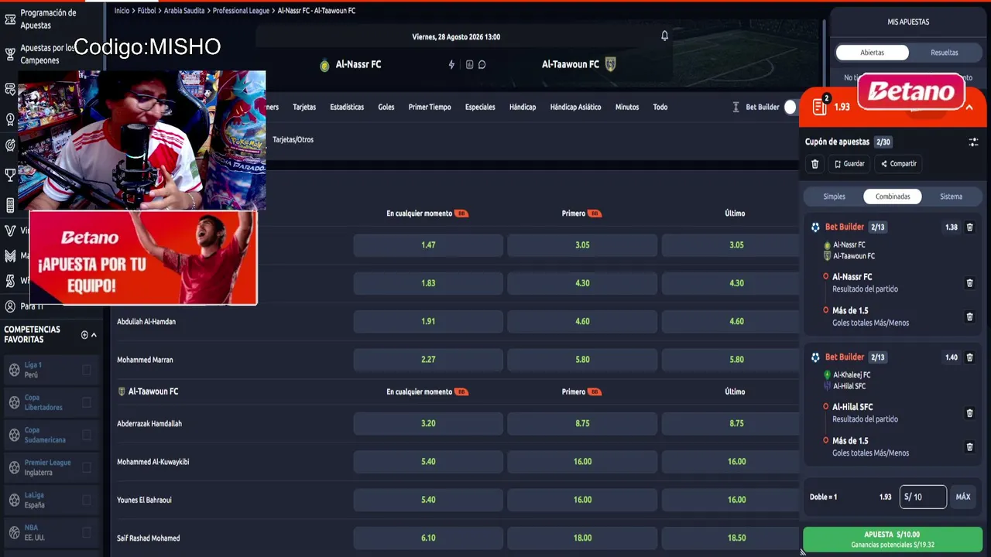This screenshot has height=557, width=991.
Task: Add a favorite competition with plus icon
Action: [x=84, y=335]
